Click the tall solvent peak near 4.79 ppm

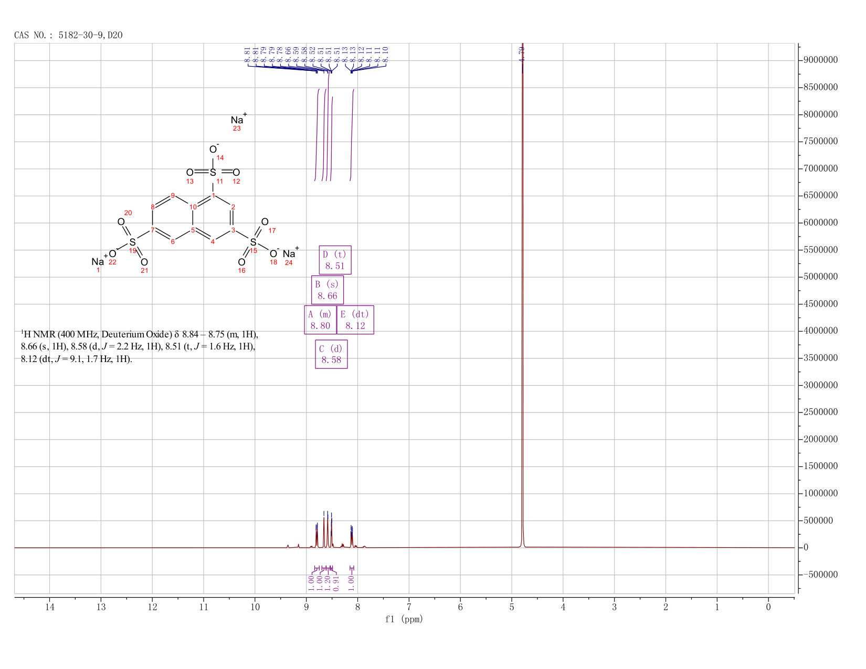pos(523,294)
